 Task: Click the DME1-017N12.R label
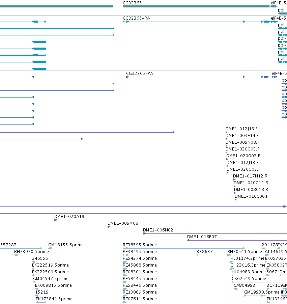[250, 176]
